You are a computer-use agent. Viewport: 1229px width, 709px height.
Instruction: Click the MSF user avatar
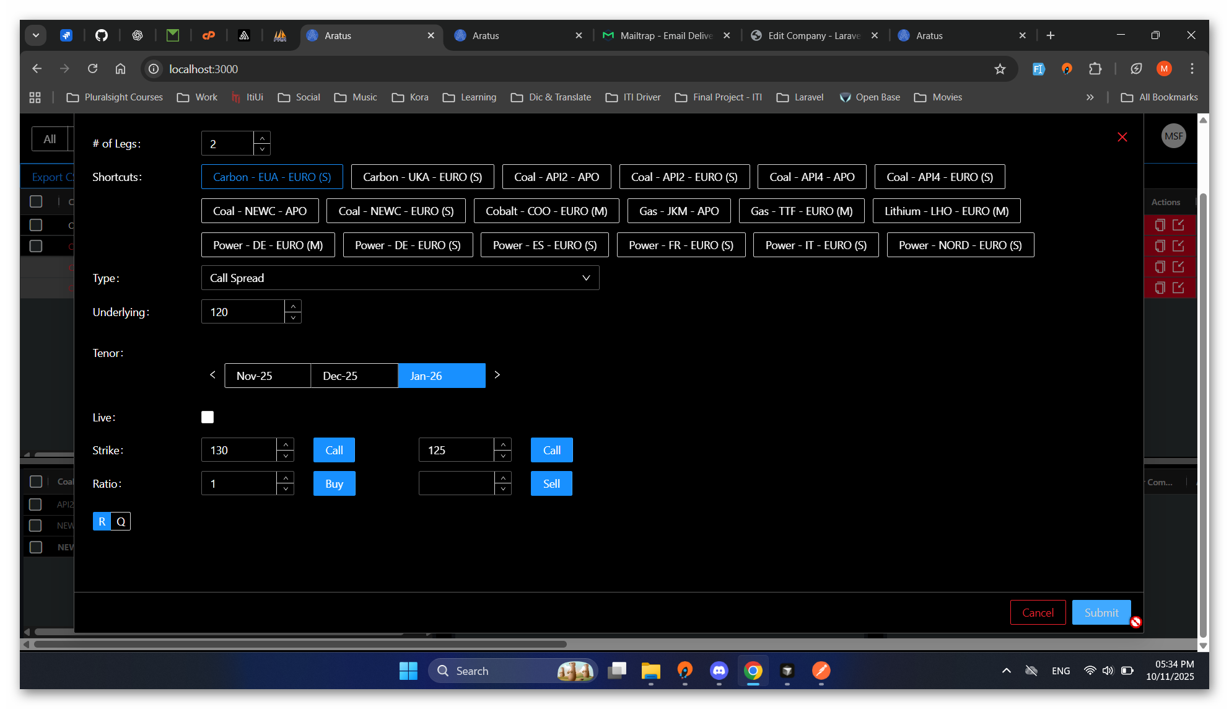[1173, 136]
